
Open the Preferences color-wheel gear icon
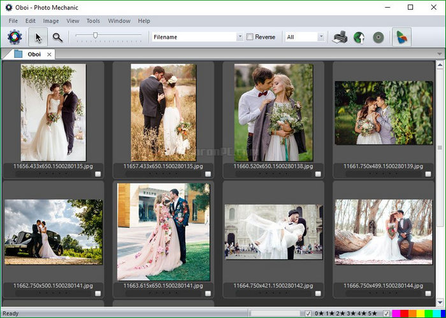15,37
